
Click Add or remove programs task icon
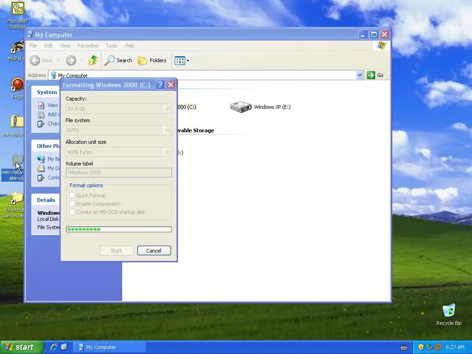pyautogui.click(x=41, y=114)
